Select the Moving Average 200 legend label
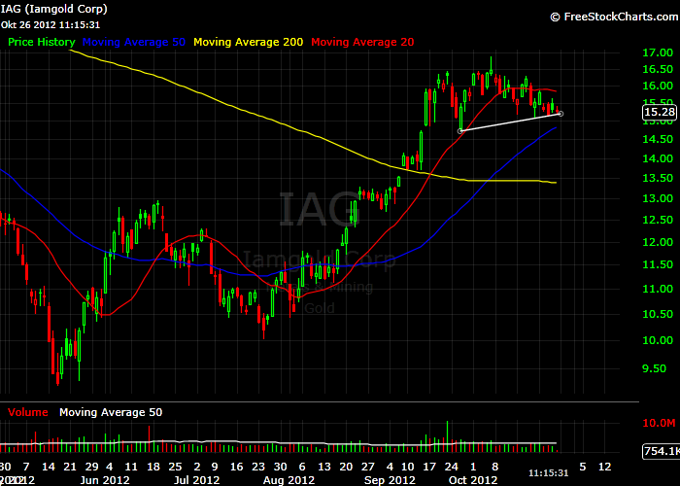Viewport: 680px width, 486px height. (x=248, y=42)
